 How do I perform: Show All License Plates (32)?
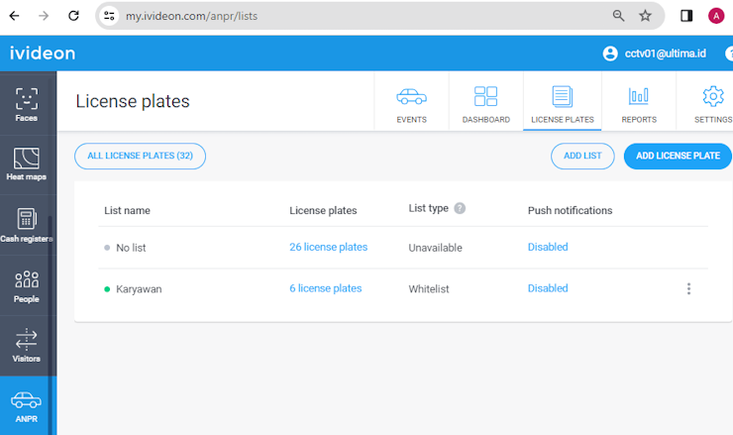point(141,156)
